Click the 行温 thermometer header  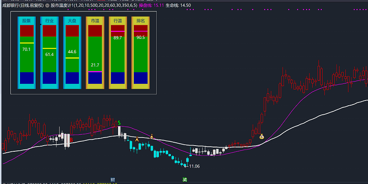coord(118,21)
